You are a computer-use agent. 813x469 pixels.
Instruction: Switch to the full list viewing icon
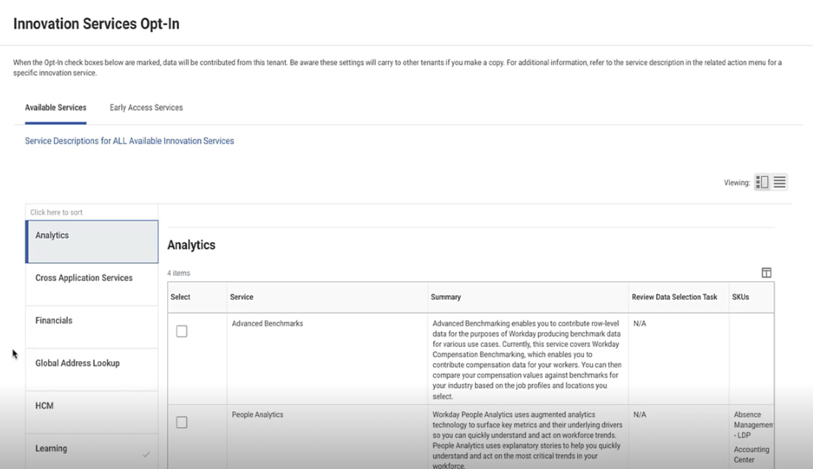click(779, 182)
